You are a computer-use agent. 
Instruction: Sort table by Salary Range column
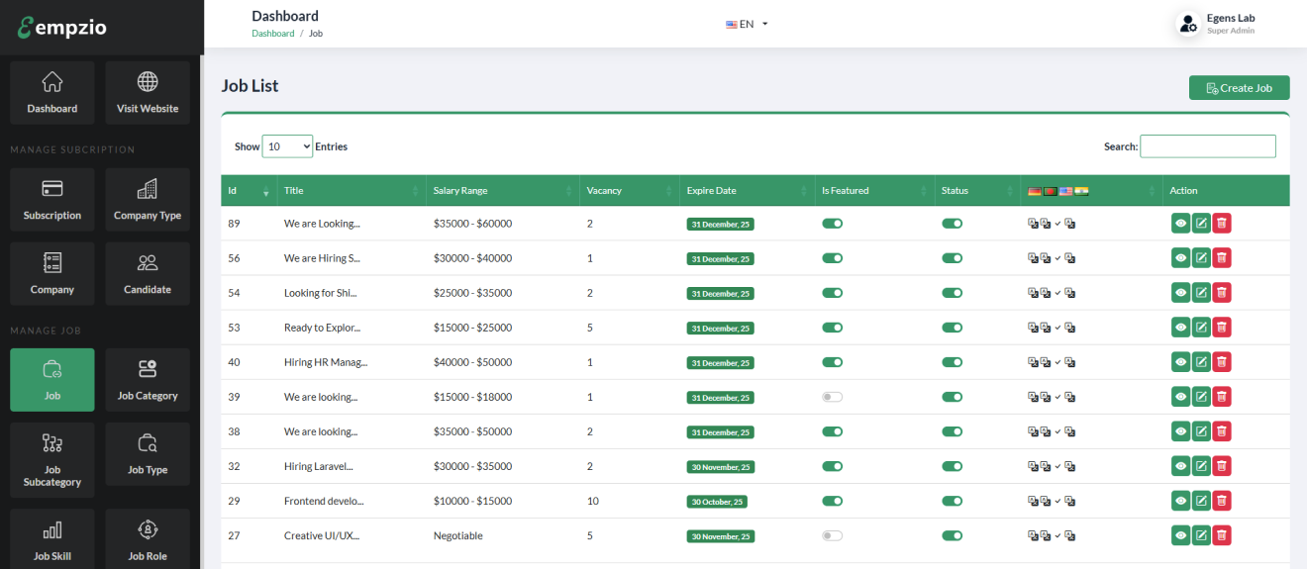[502, 191]
